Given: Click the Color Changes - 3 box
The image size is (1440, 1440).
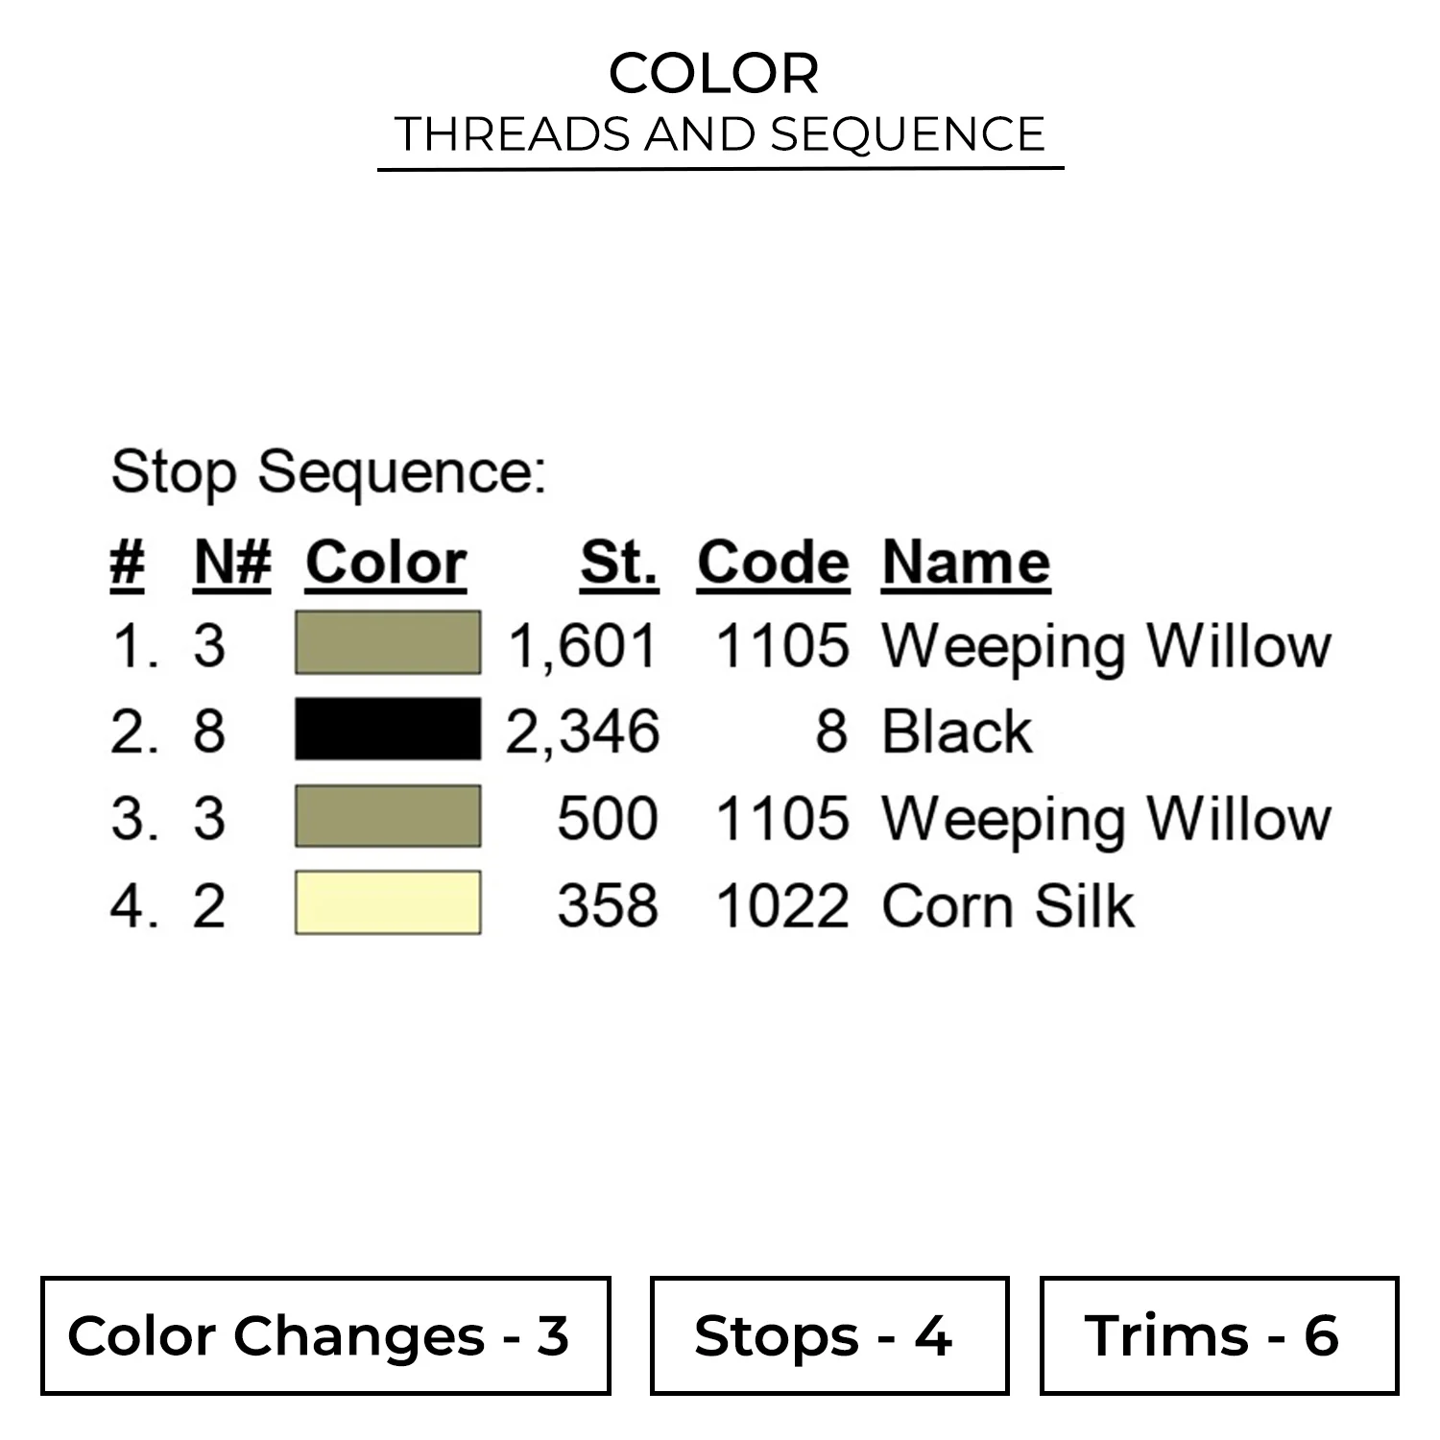Looking at the screenshot, I should pyautogui.click(x=325, y=1335).
